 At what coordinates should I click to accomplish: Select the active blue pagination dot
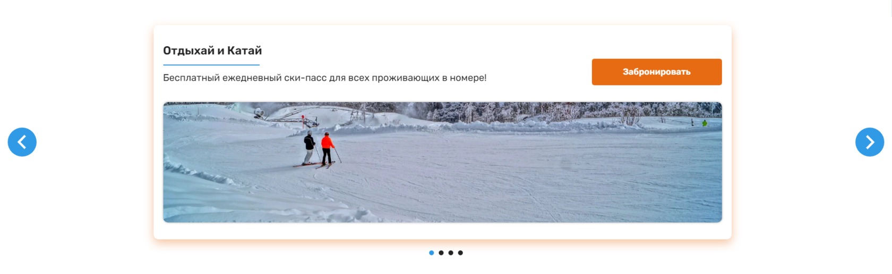(432, 253)
